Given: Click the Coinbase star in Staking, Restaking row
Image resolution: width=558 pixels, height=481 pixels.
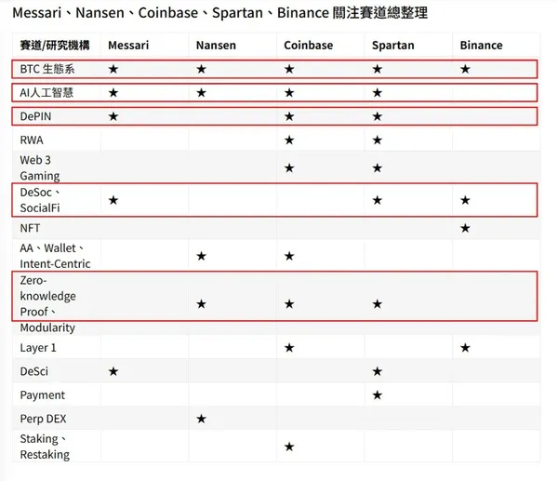Looking at the screenshot, I should point(289,447).
